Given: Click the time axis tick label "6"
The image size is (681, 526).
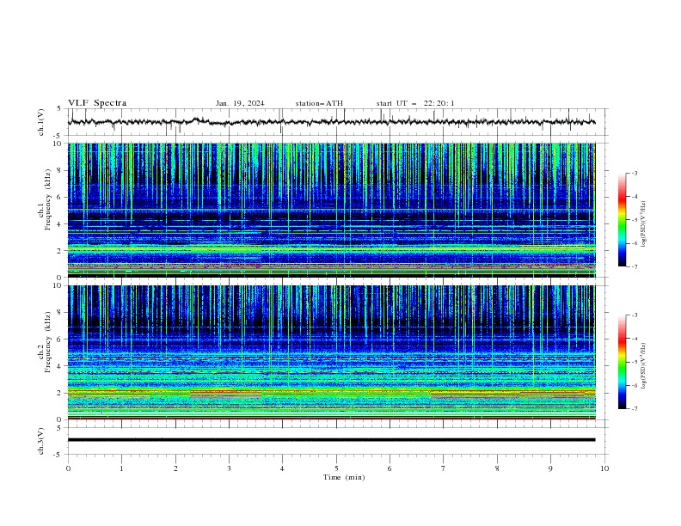Looking at the screenshot, I should (390, 468).
